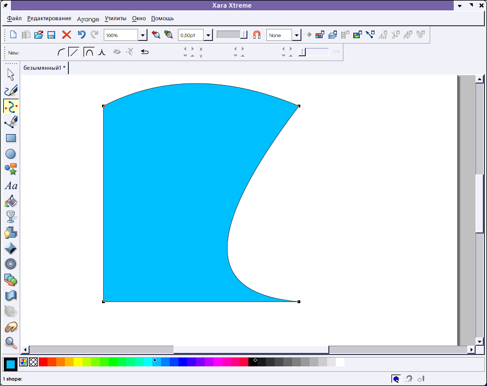
Task: Click the red X delete icon
Action: coord(67,35)
